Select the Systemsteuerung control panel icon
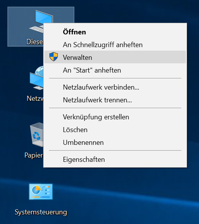The height and width of the screenshot is (224, 199). click(x=41, y=192)
